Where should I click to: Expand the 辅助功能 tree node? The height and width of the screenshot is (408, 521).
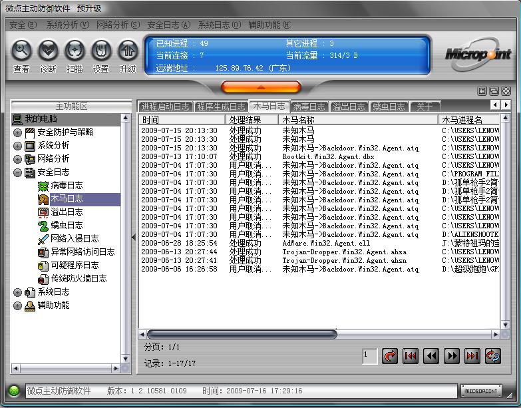17,306
